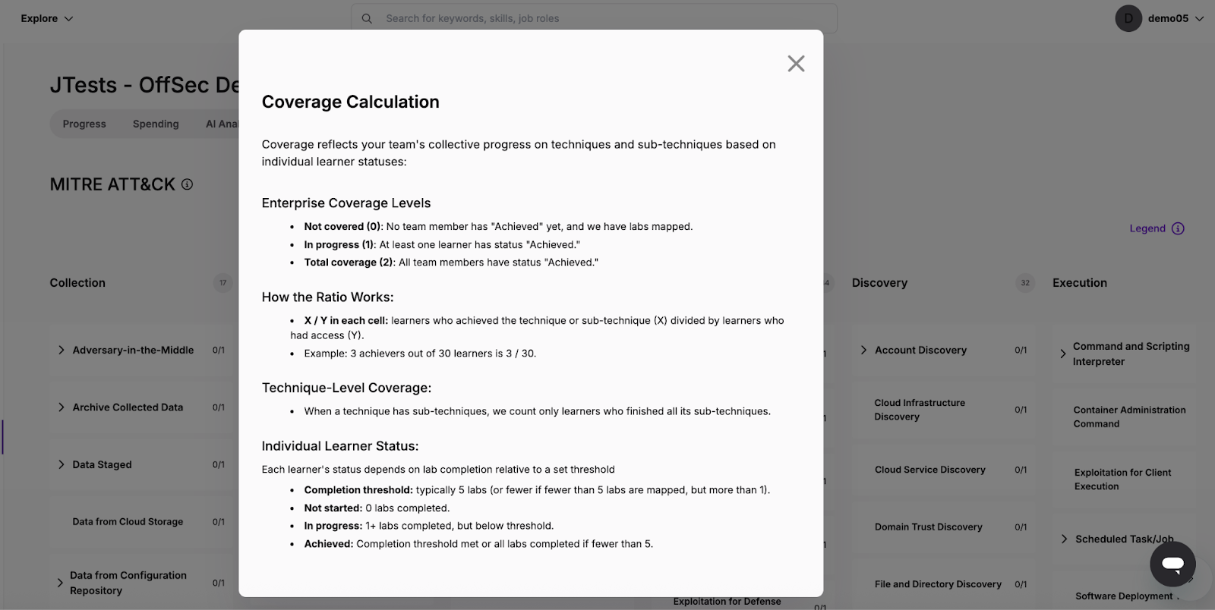Image resolution: width=1215 pixels, height=610 pixels.
Task: Select the Cloud Service Discovery cell
Action: click(929, 470)
